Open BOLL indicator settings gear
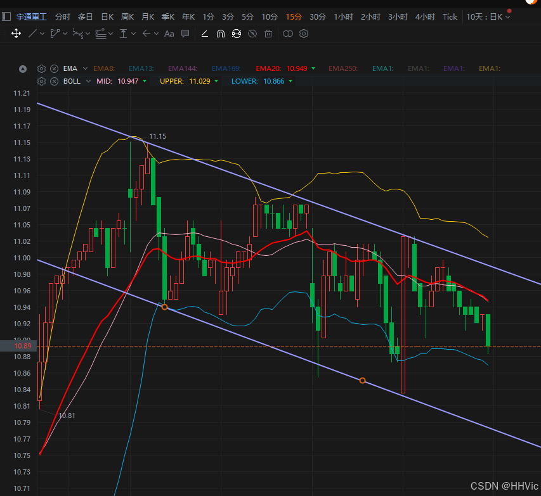541x496 pixels. click(41, 81)
